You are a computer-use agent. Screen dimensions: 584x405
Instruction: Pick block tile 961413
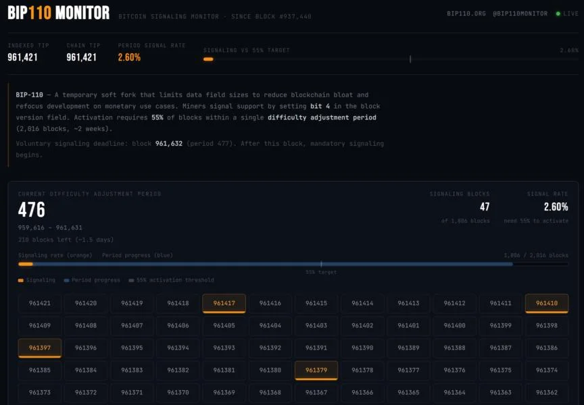[408, 304]
